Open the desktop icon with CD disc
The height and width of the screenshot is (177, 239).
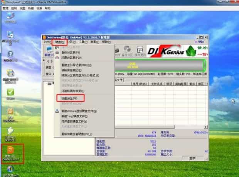10,37
